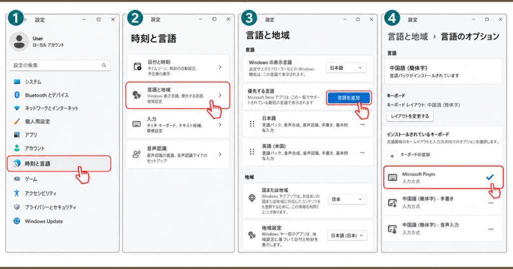Open more options for 音声入力 input method
Screen dimensions: 513x269
click(x=491, y=229)
